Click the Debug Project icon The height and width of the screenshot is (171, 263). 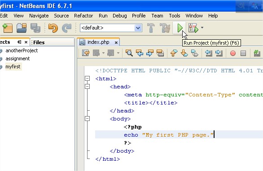click(x=193, y=28)
